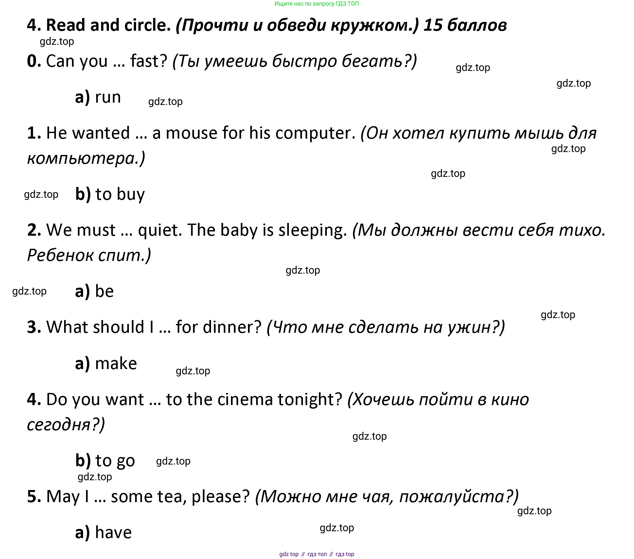Viewport: 634px width, 559px height.
Task: Click the purple 'gdz top' footer link
Action: [289, 554]
